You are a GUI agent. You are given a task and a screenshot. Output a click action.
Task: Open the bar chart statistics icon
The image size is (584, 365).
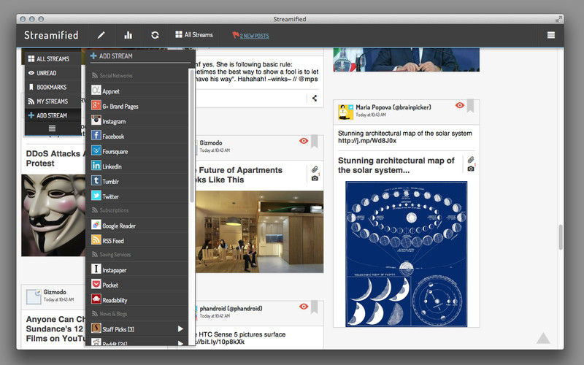[x=128, y=35]
